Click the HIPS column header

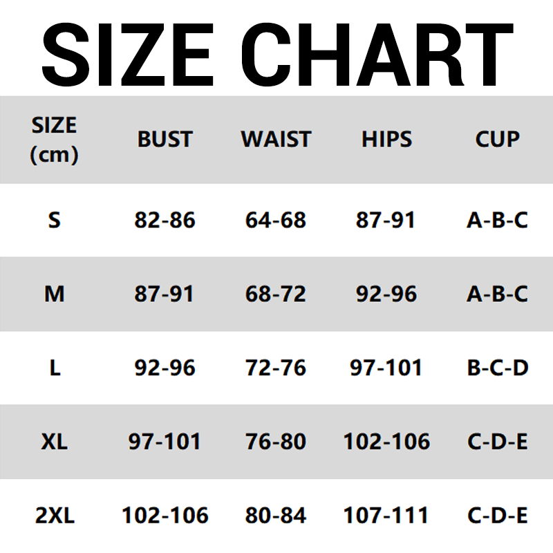click(x=386, y=140)
